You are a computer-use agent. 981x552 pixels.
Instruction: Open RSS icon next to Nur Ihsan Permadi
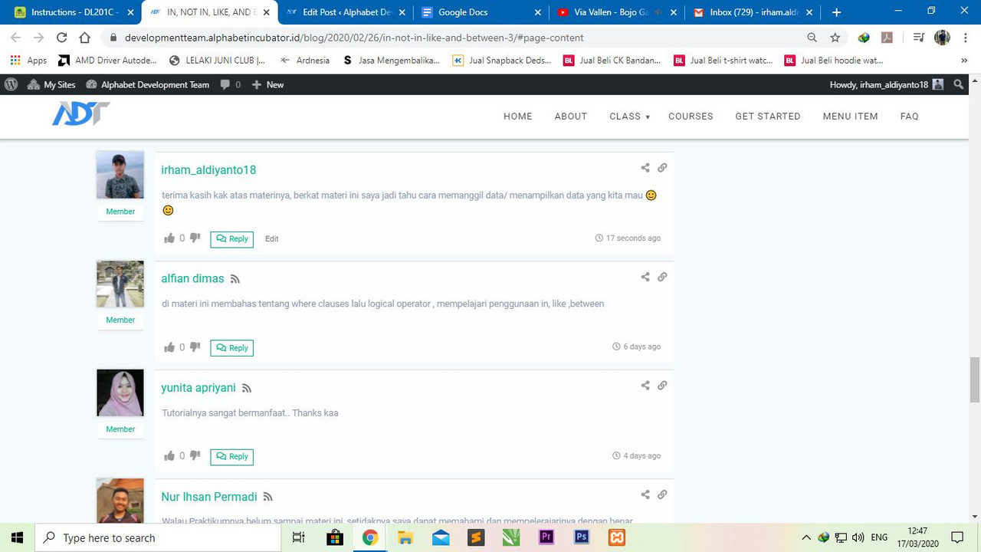(x=268, y=498)
